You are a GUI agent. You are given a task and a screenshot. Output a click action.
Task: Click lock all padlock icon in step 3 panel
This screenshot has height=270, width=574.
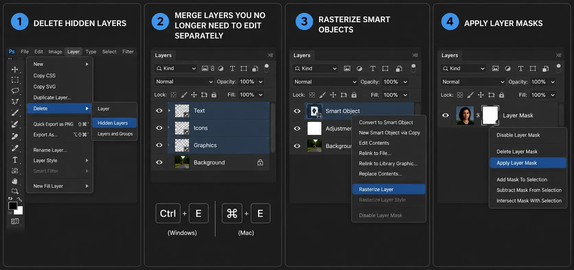coord(354,95)
